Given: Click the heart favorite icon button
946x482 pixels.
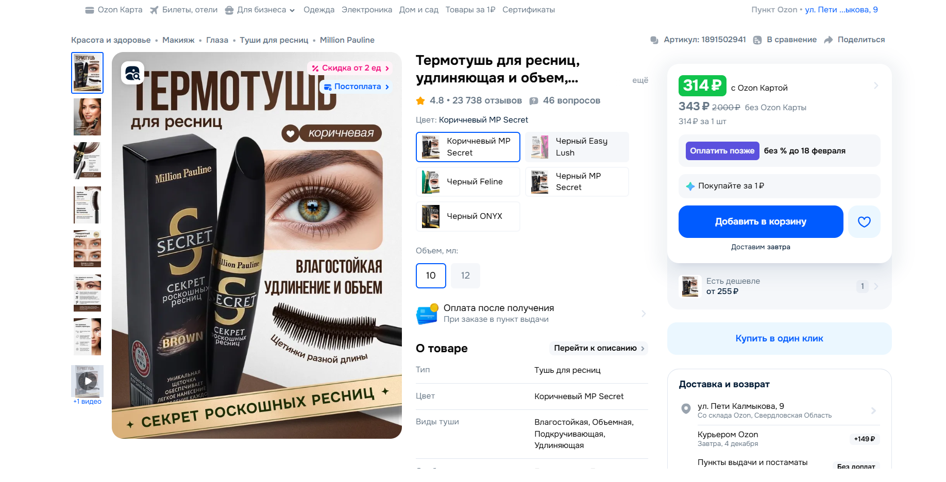Looking at the screenshot, I should pyautogui.click(x=864, y=222).
